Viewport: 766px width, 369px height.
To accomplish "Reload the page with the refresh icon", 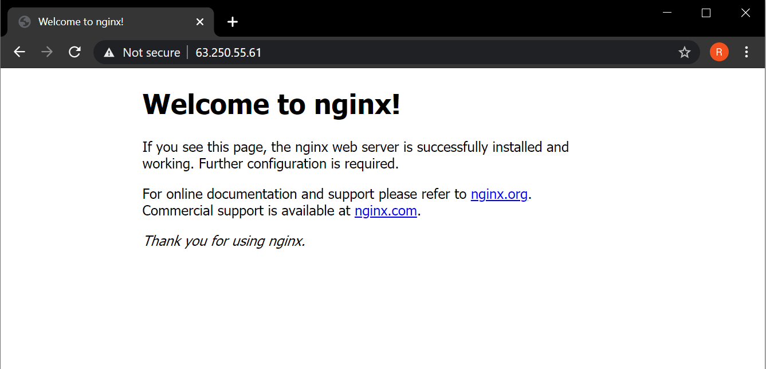I will click(74, 52).
